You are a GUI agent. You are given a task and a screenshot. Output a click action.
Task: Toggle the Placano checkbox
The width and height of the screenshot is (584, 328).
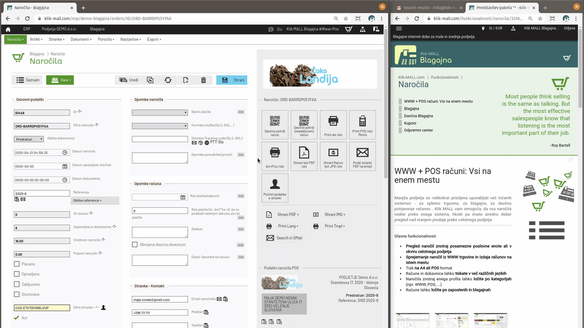coord(17,264)
